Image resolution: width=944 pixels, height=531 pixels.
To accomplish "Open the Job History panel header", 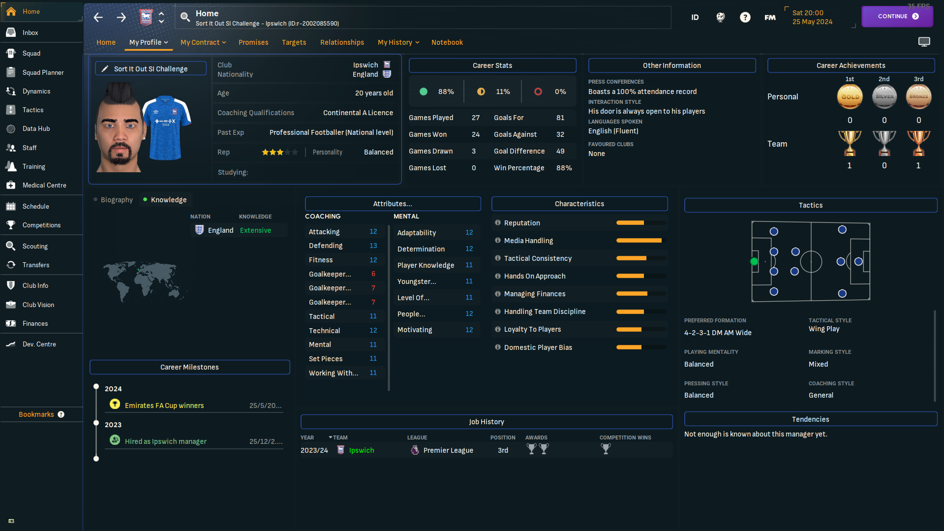I will 487,422.
